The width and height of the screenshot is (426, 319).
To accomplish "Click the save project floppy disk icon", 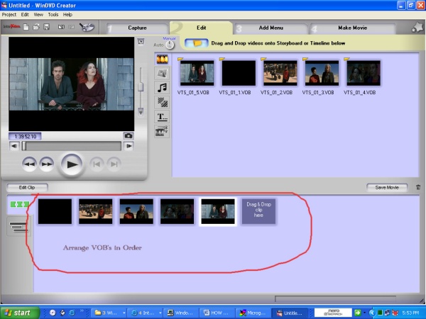I will [x=46, y=28].
